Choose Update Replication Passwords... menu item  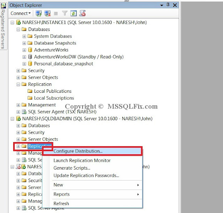92,175
